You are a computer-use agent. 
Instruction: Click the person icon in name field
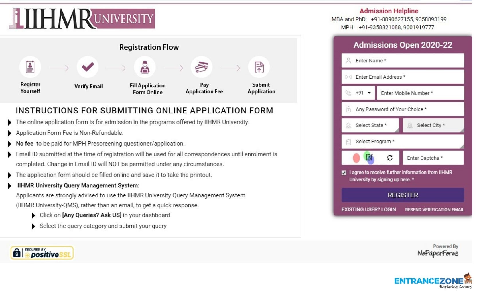point(348,61)
